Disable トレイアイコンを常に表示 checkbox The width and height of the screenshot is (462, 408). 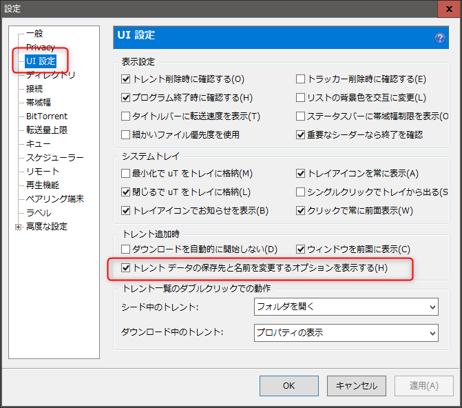(301, 173)
